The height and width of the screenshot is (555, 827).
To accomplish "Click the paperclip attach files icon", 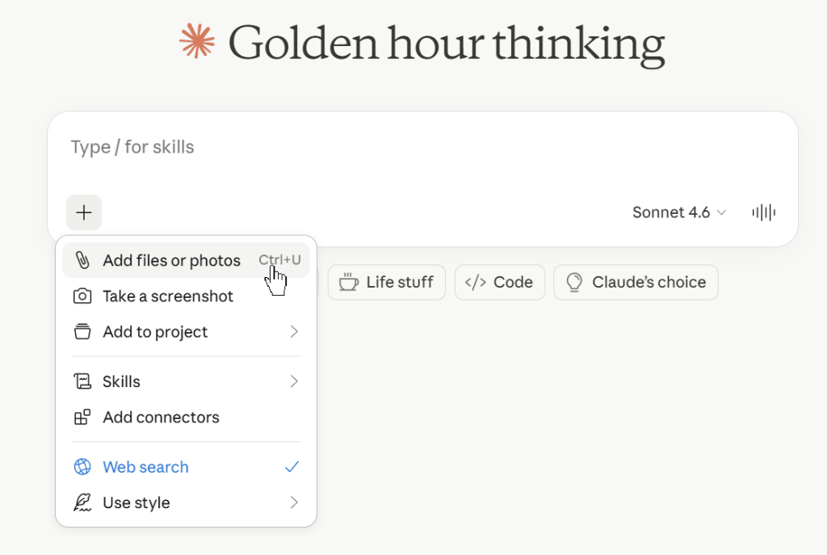I will click(x=83, y=259).
